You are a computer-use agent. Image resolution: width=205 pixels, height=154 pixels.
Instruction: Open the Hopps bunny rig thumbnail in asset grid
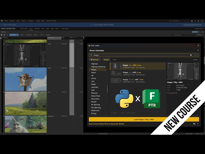coord(26,55)
